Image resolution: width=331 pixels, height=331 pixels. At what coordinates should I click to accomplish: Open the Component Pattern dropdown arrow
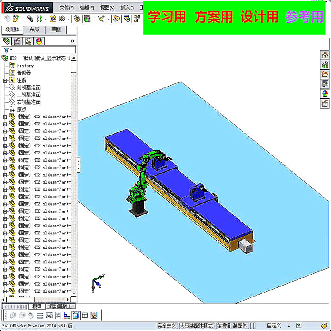45,19
